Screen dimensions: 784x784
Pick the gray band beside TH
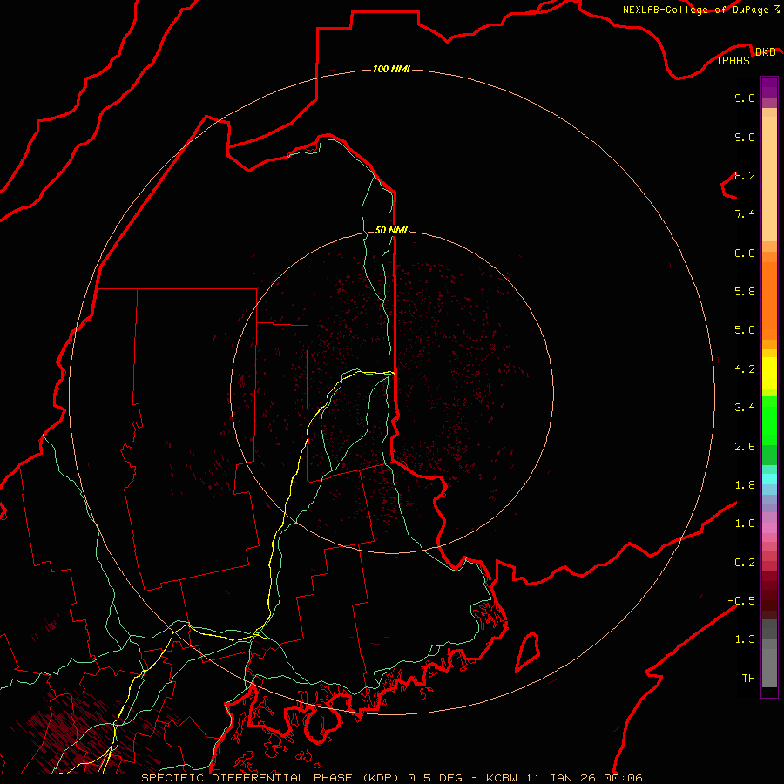pos(769,667)
